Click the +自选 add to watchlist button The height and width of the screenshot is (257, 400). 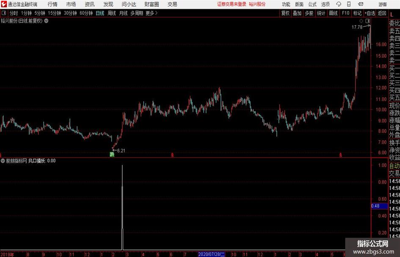click(x=370, y=13)
